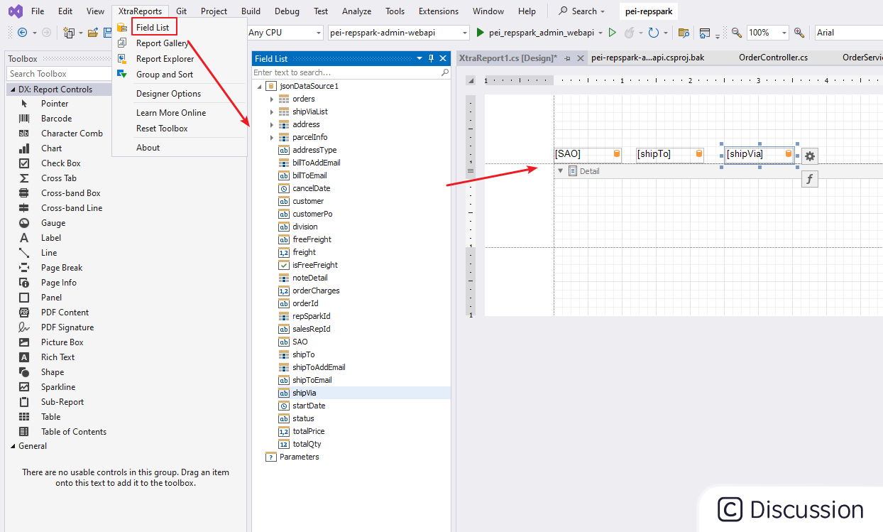Select the Cross-band Box control

[x=70, y=193]
